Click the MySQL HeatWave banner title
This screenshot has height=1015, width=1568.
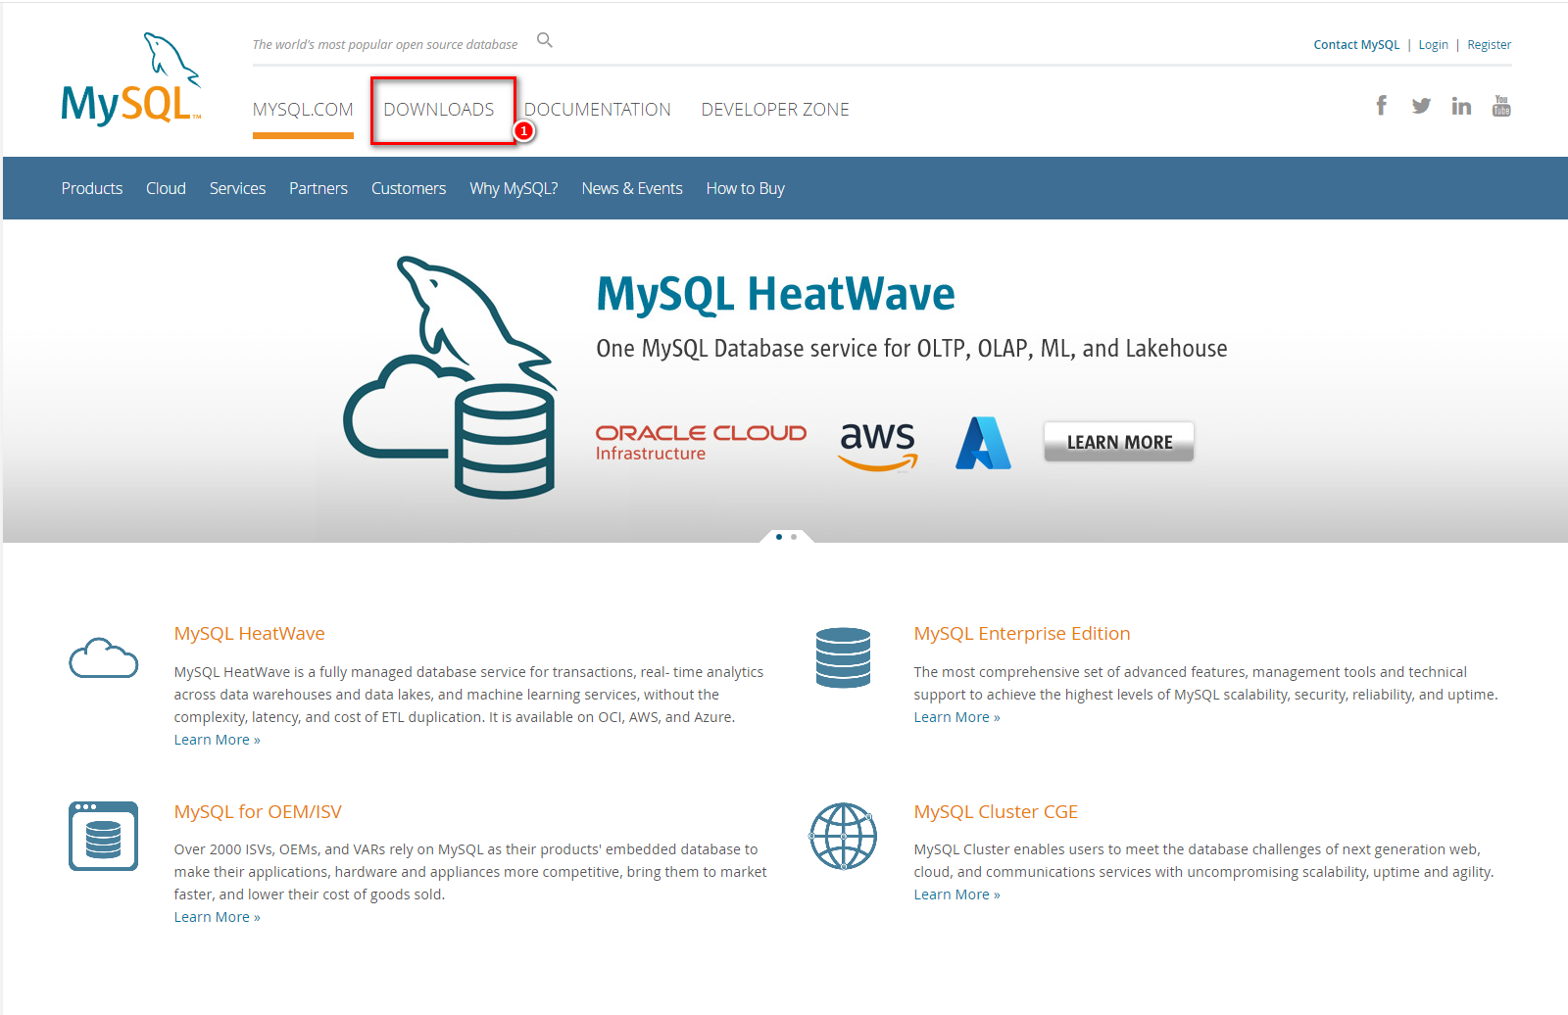tap(775, 294)
